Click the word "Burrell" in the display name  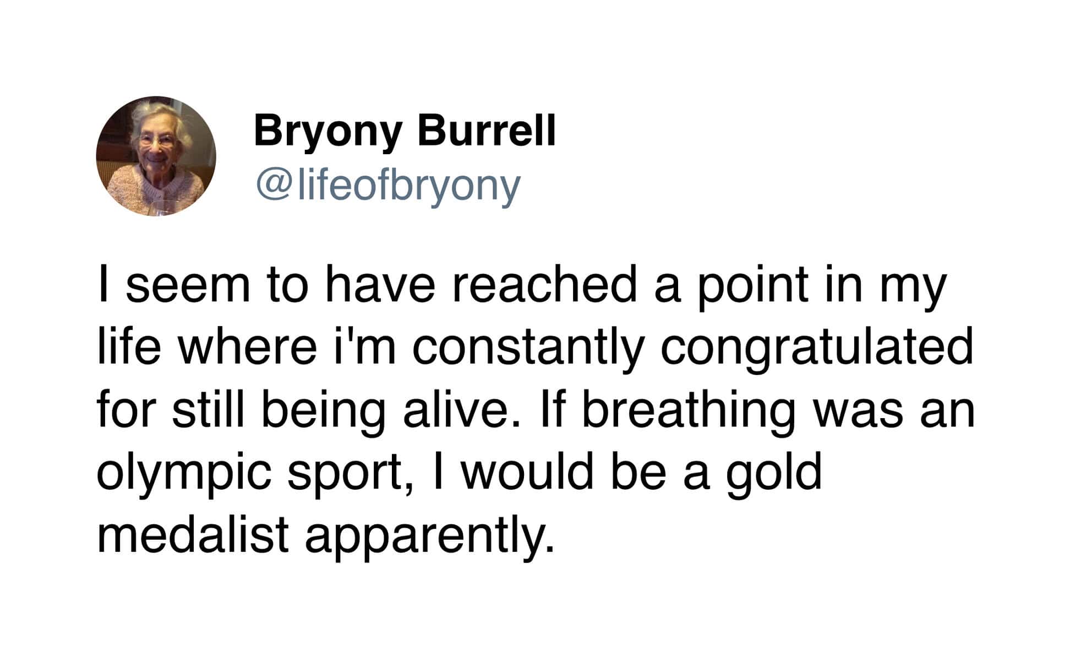click(486, 131)
